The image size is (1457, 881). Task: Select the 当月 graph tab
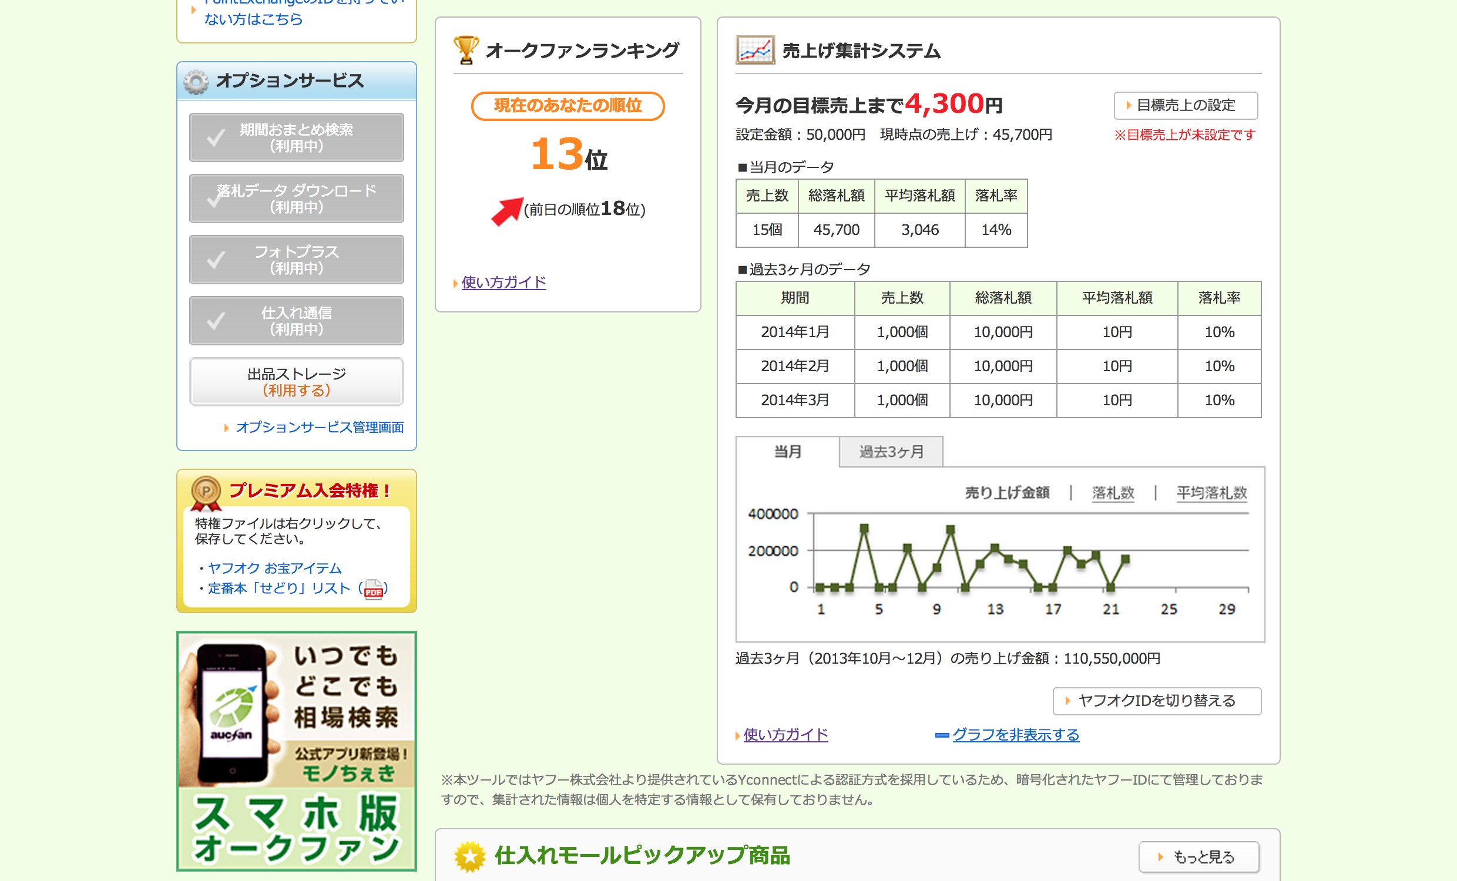tap(787, 452)
